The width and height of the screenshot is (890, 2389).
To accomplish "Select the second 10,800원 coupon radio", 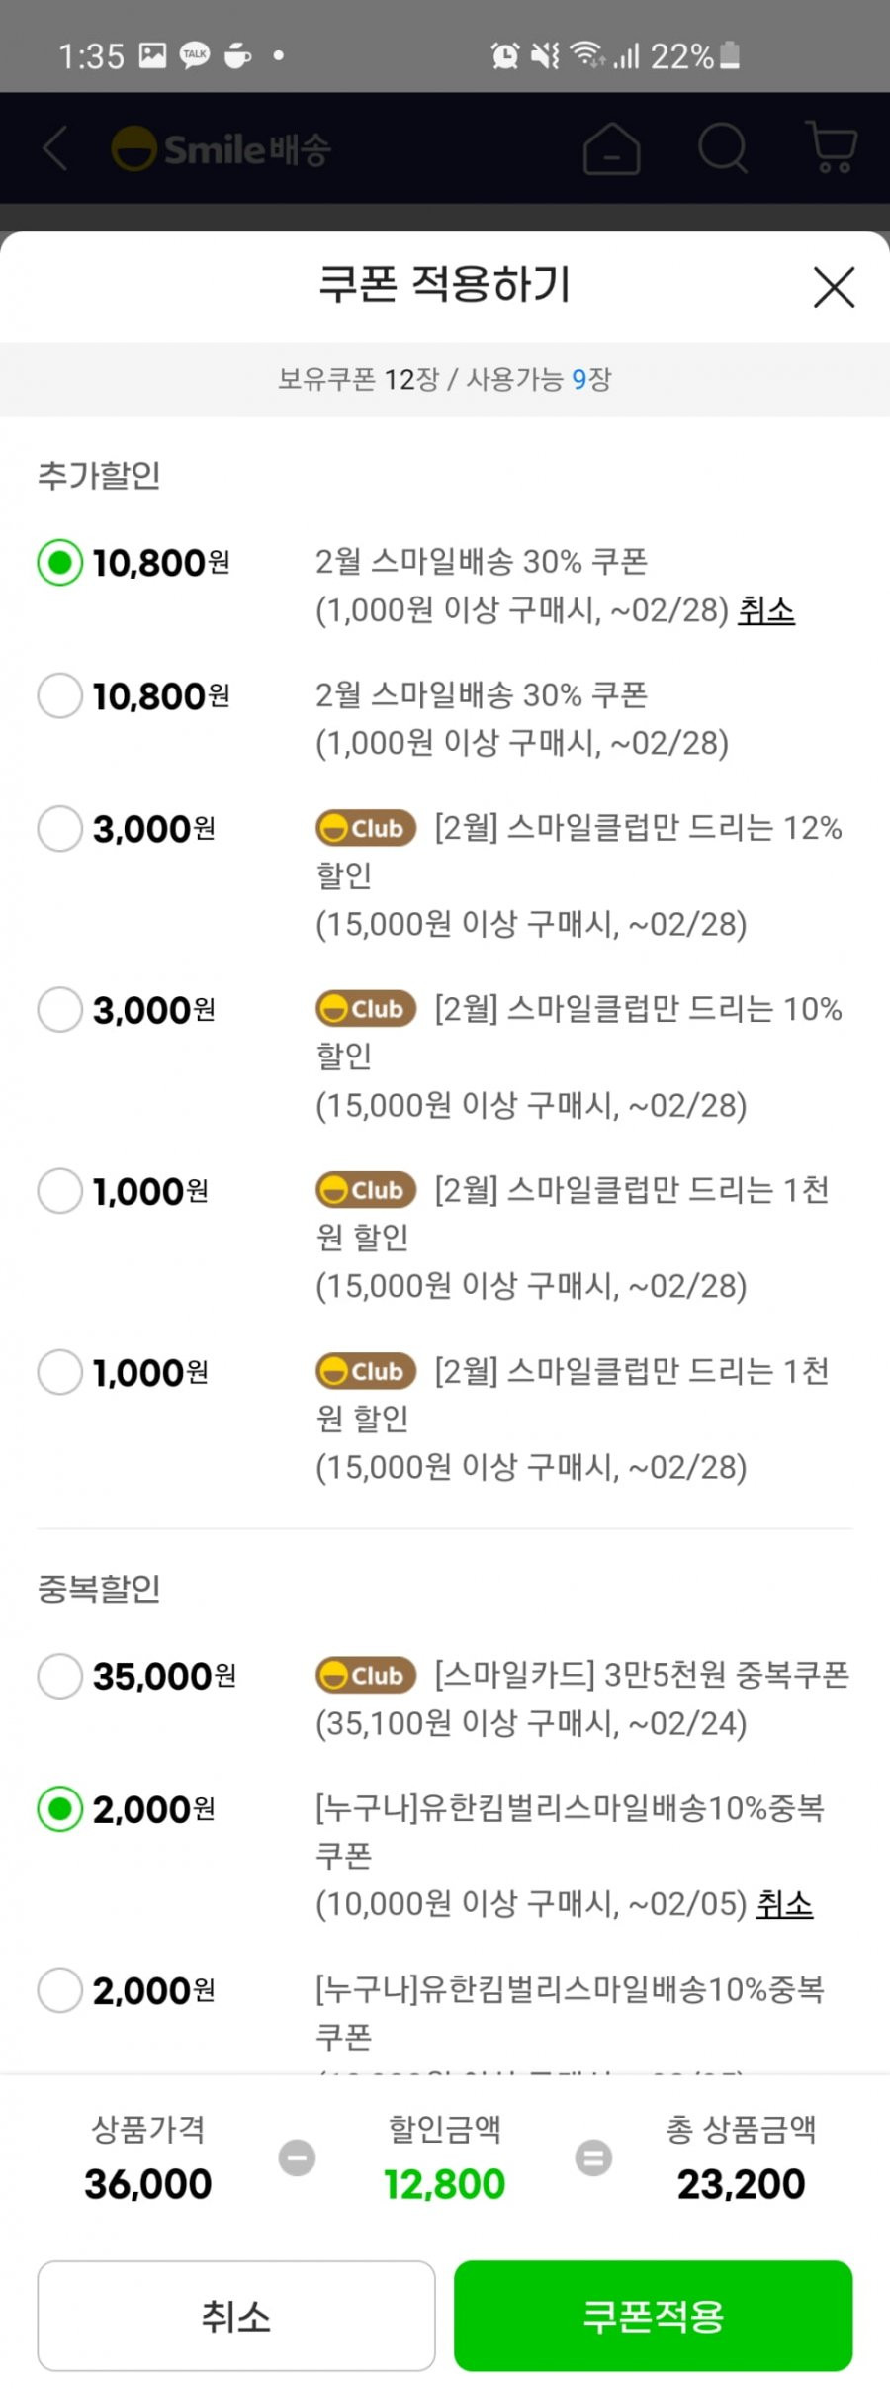I will (59, 695).
